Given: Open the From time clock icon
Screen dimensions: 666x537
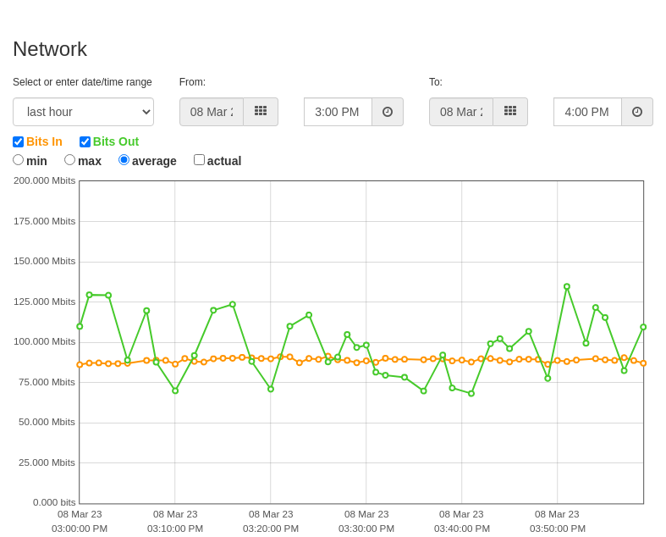Looking at the screenshot, I should click(388, 112).
